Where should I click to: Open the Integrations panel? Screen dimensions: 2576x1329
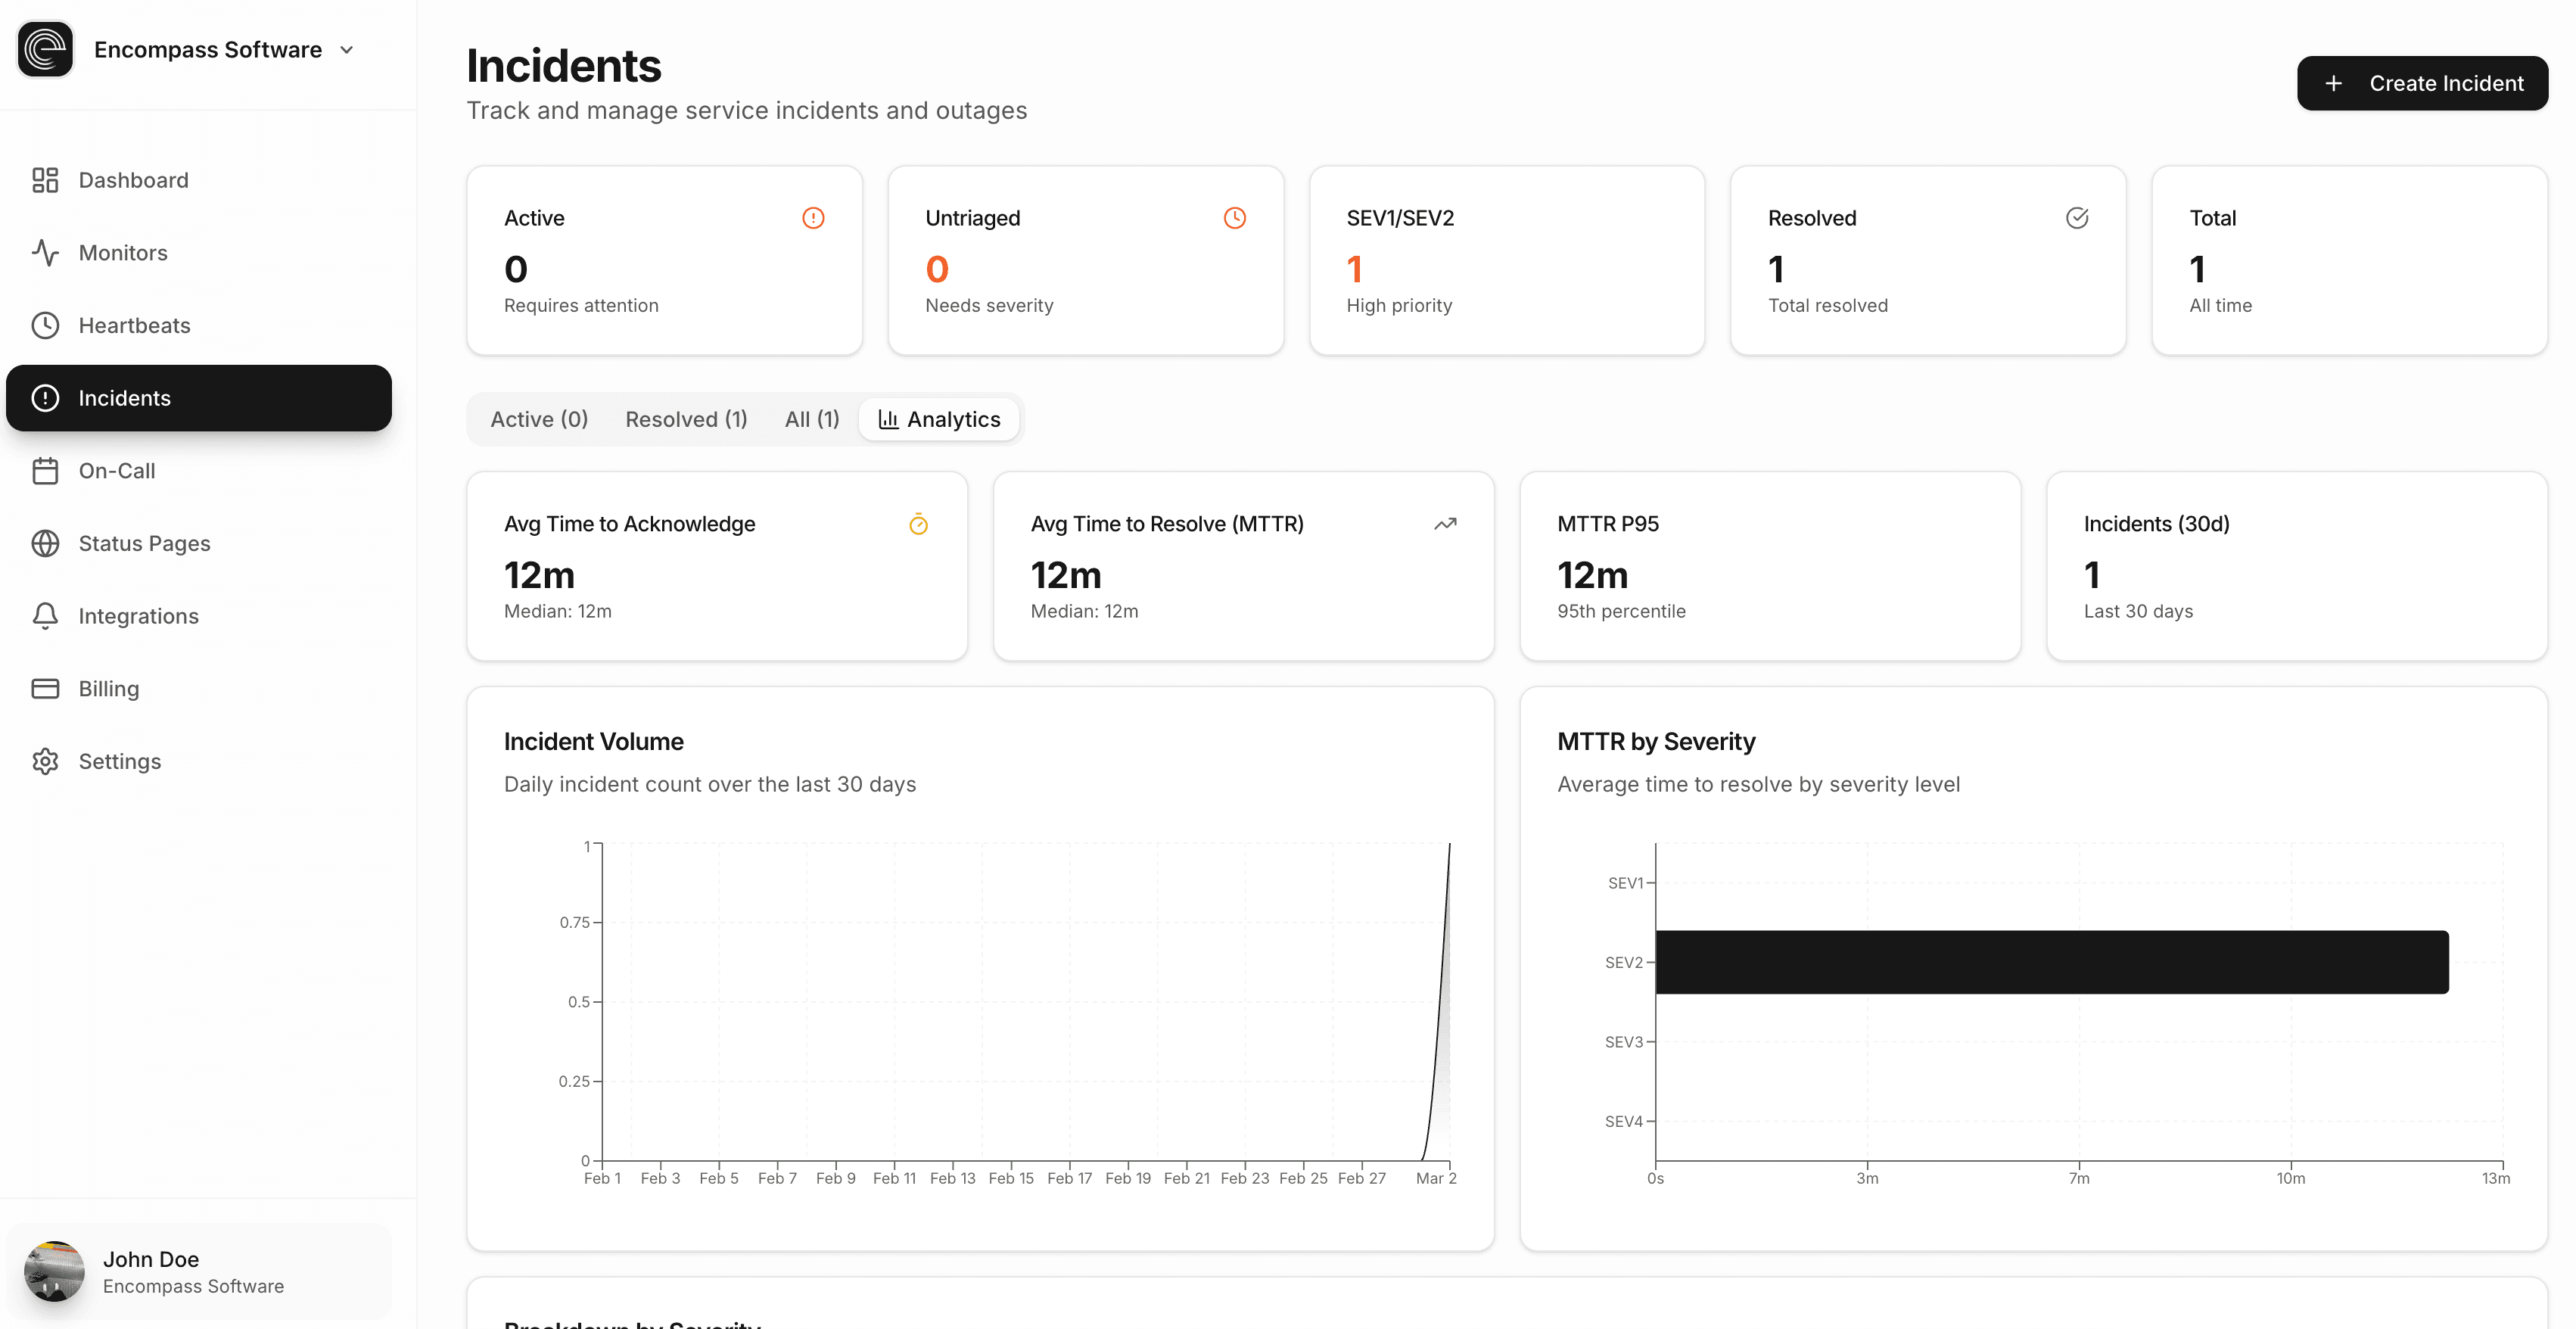pyautogui.click(x=138, y=616)
